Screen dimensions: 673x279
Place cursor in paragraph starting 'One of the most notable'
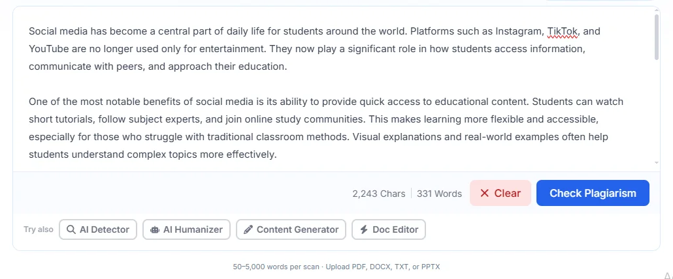(326, 128)
